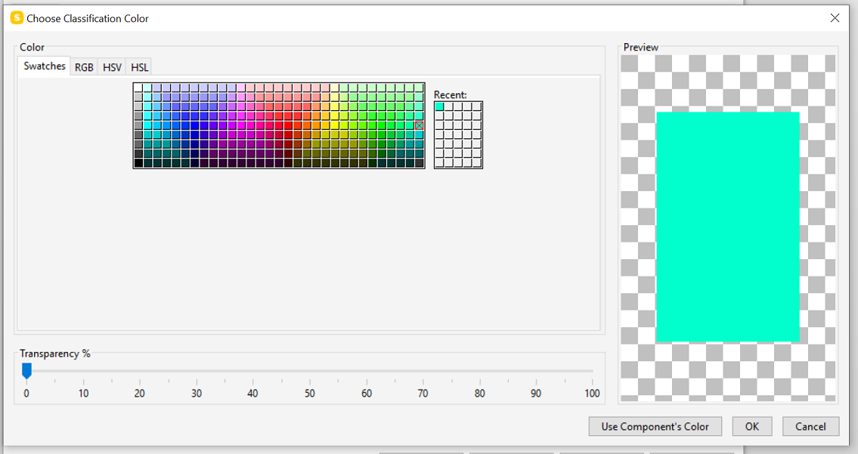This screenshot has height=454, width=858.
Task: Select the aqua swatch in the Recent grid
Action: click(439, 107)
